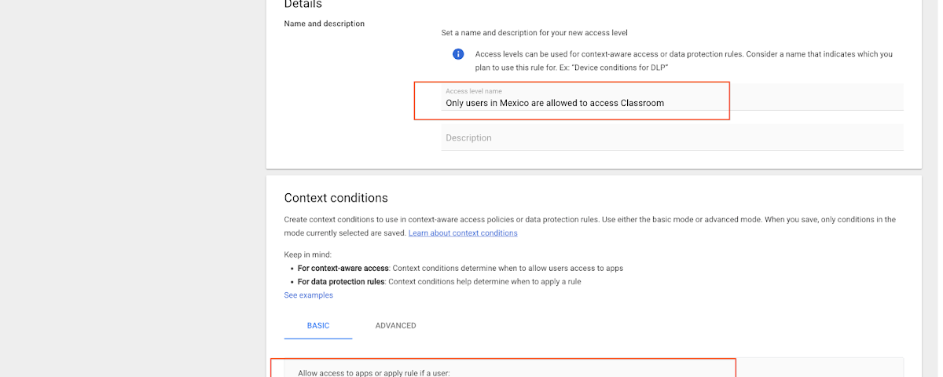The image size is (943, 377).
Task: Switch to the BASIC tab
Action: pos(318,325)
